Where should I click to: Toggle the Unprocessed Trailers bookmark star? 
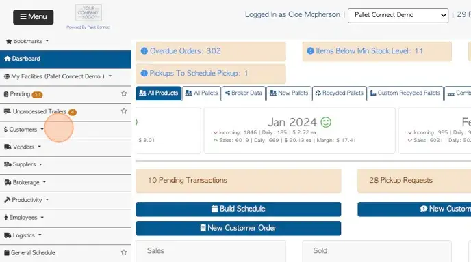click(x=124, y=111)
